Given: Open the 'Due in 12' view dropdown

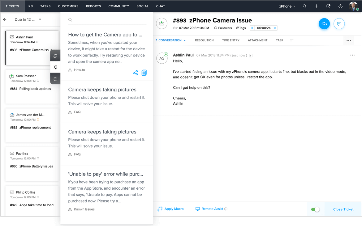Looking at the screenshot, I should pos(28,19).
